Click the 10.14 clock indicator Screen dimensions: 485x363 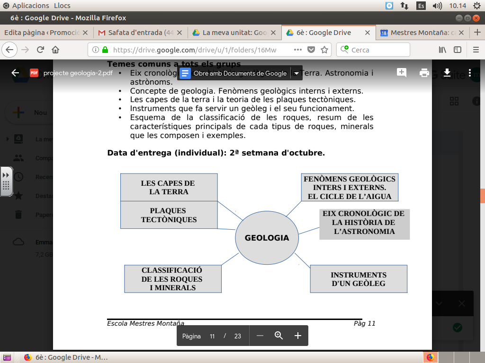(x=458, y=6)
